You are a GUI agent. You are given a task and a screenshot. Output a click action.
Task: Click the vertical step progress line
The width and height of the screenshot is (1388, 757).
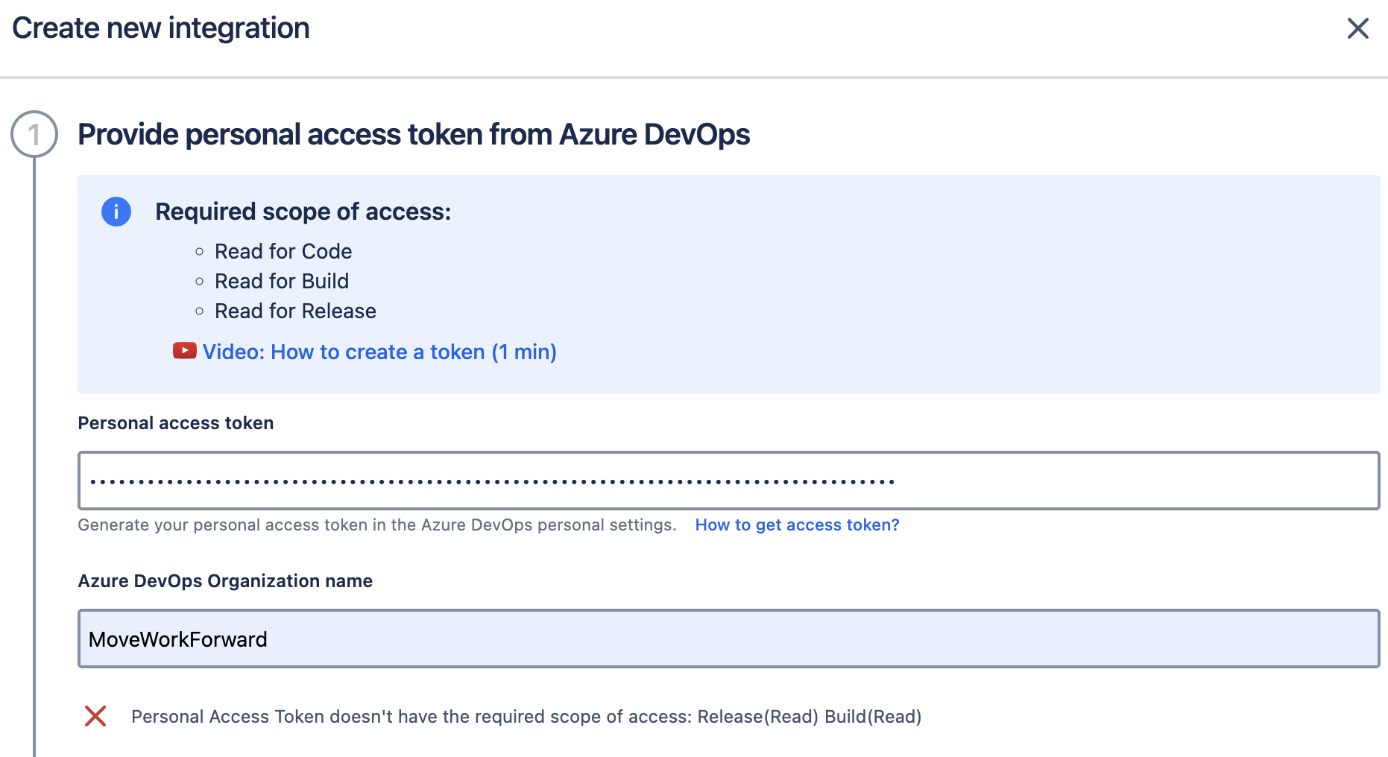point(34,447)
